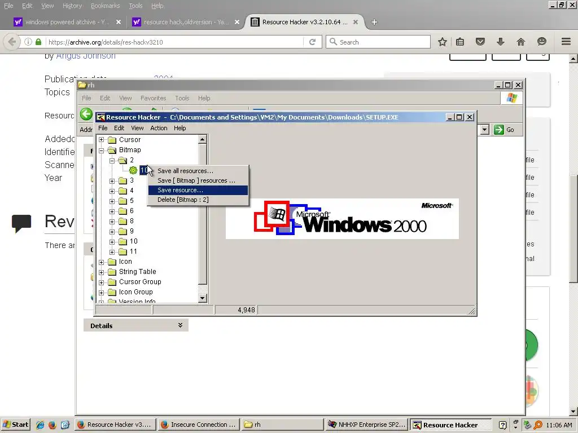Click the green gear resource icon
The width and height of the screenshot is (578, 433).
133,170
